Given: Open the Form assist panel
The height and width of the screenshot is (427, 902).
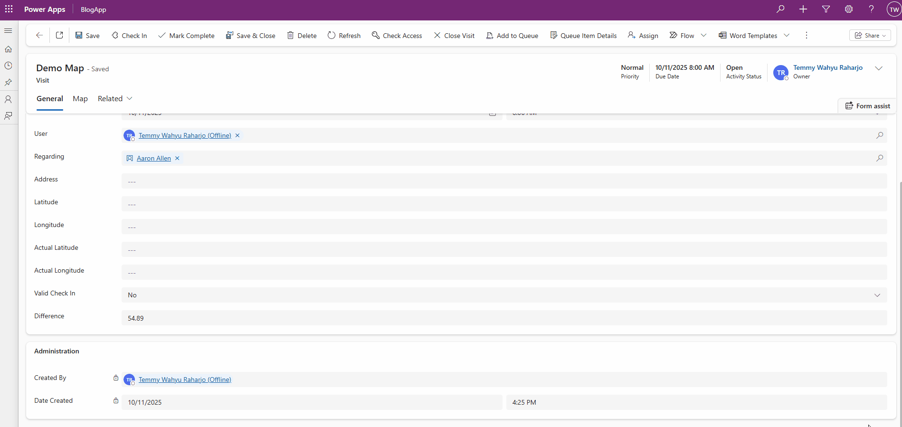Looking at the screenshot, I should (867, 106).
